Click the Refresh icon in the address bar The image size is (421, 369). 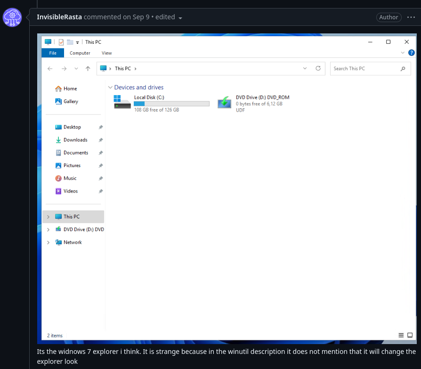(318, 68)
